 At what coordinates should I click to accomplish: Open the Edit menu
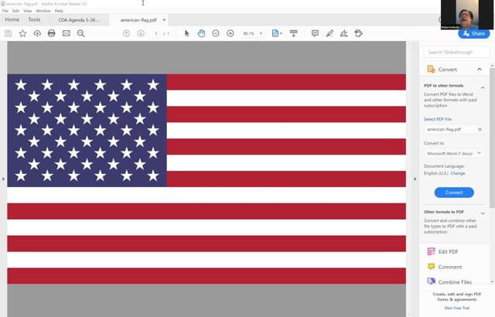(x=15, y=11)
